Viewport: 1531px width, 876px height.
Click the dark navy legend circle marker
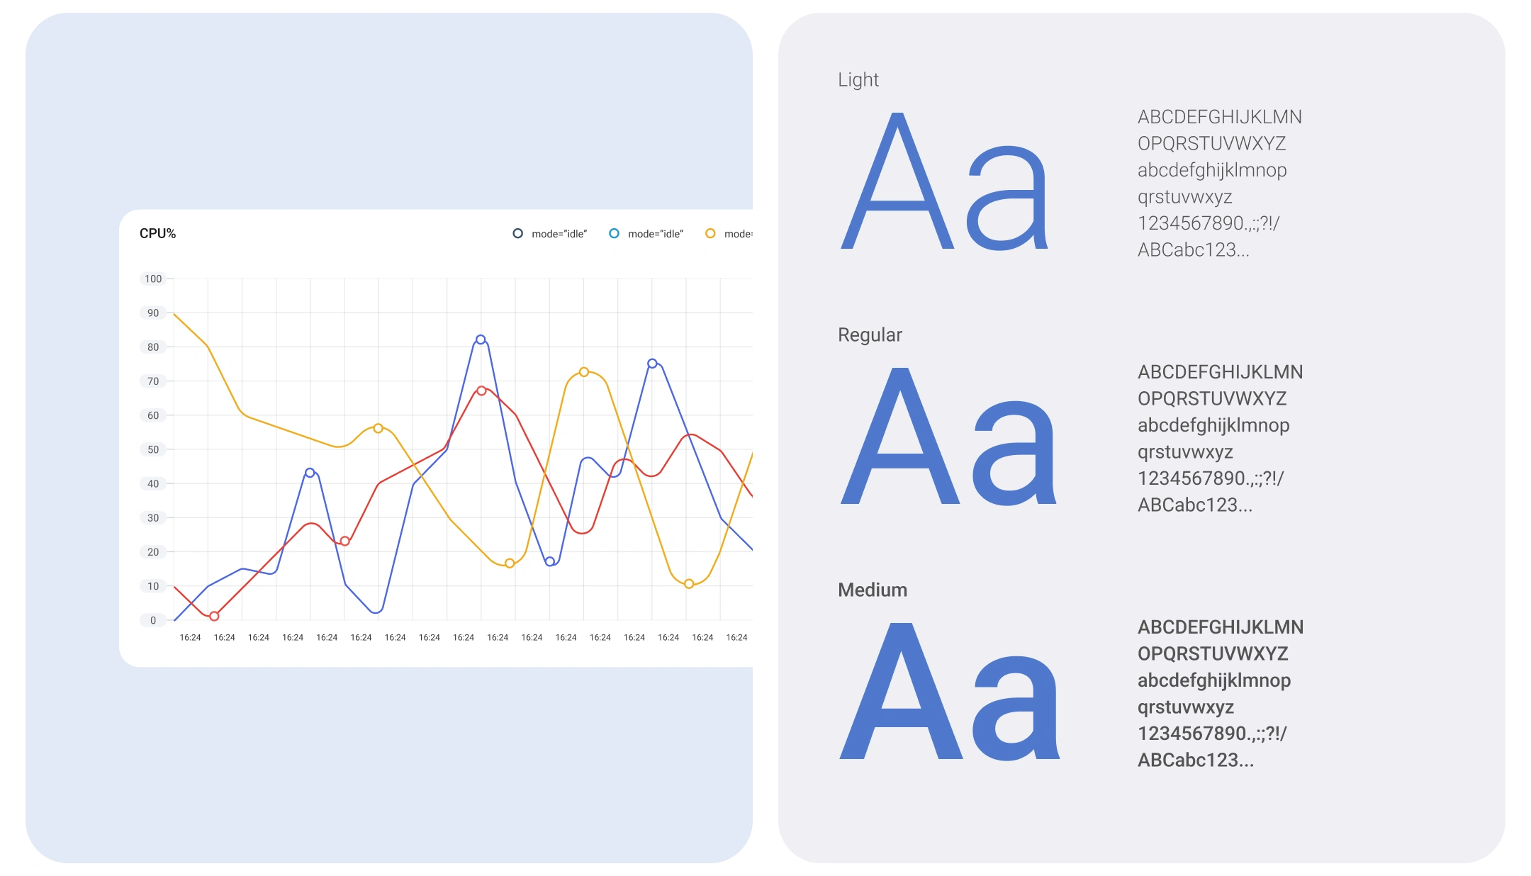pos(518,234)
